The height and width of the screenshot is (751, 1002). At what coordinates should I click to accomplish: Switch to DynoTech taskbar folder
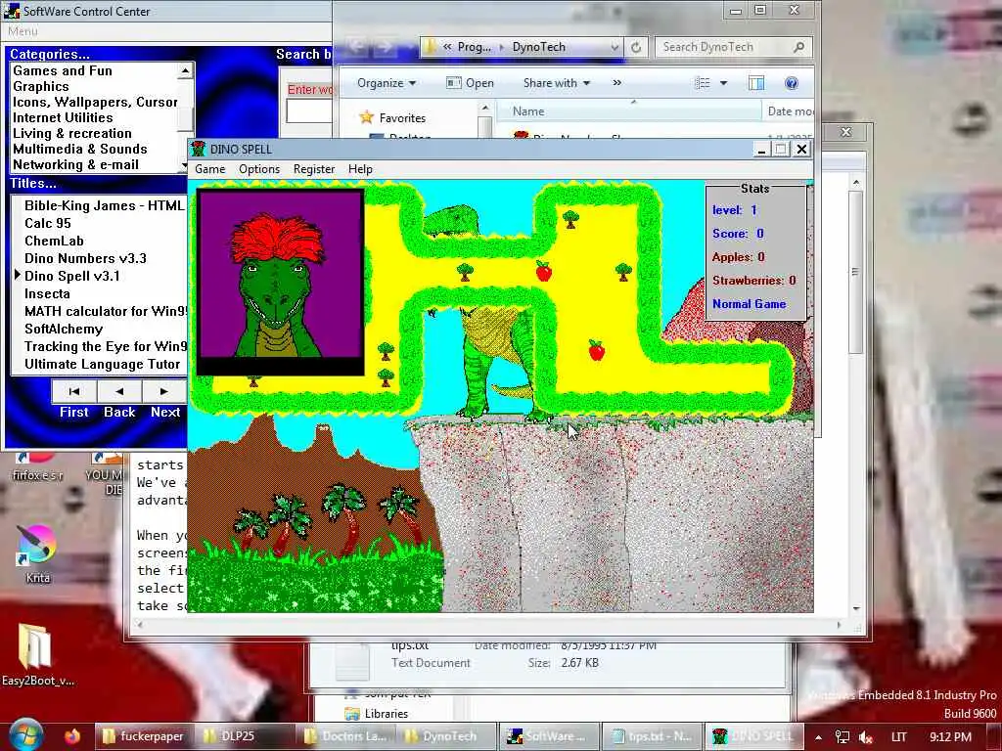click(x=447, y=736)
